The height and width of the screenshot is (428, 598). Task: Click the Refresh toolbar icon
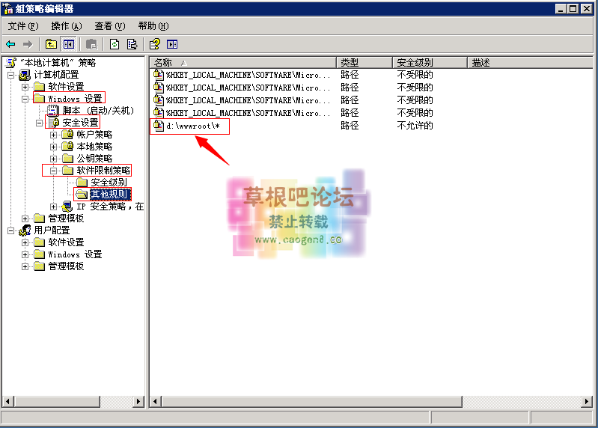(x=115, y=44)
